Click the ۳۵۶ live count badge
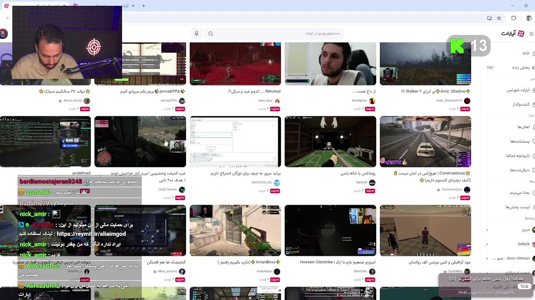535x300 pixels. [x=490, y=67]
